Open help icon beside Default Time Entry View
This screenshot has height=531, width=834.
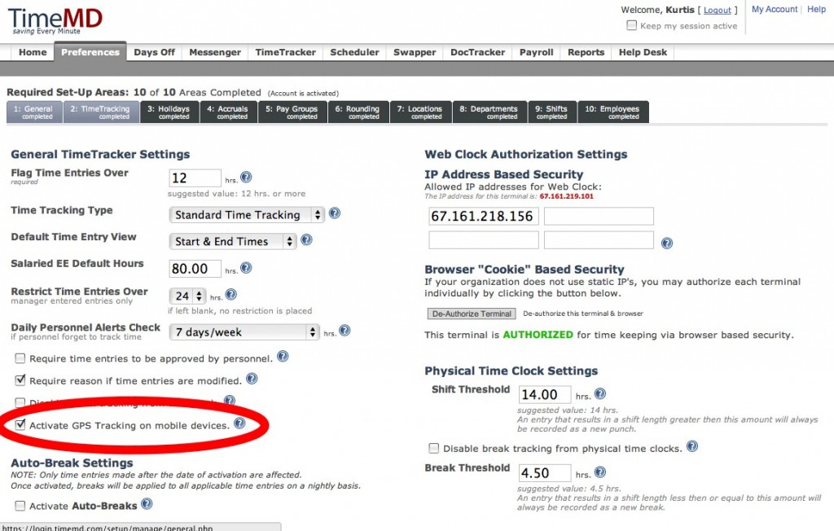[x=306, y=240]
